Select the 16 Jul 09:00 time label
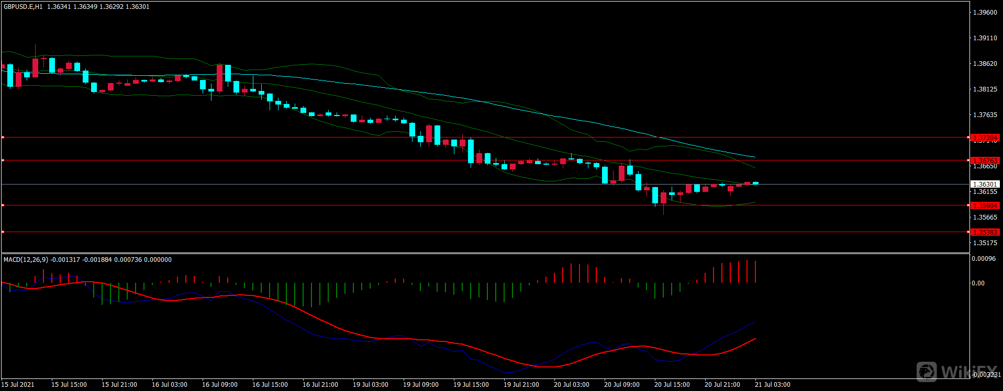Image resolution: width=1003 pixels, height=391 pixels. pyautogui.click(x=220, y=385)
